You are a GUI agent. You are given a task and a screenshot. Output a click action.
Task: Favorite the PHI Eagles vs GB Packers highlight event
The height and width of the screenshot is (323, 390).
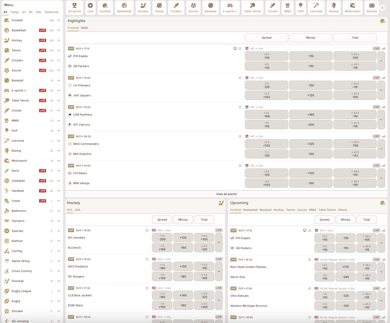240,48
